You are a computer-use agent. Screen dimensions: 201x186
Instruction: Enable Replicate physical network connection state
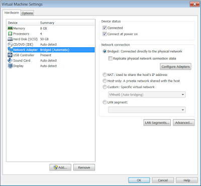110,58
